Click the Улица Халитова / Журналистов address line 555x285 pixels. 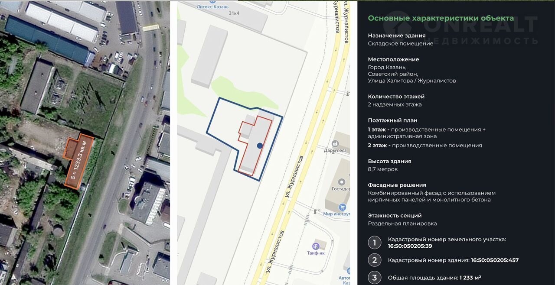(x=411, y=81)
